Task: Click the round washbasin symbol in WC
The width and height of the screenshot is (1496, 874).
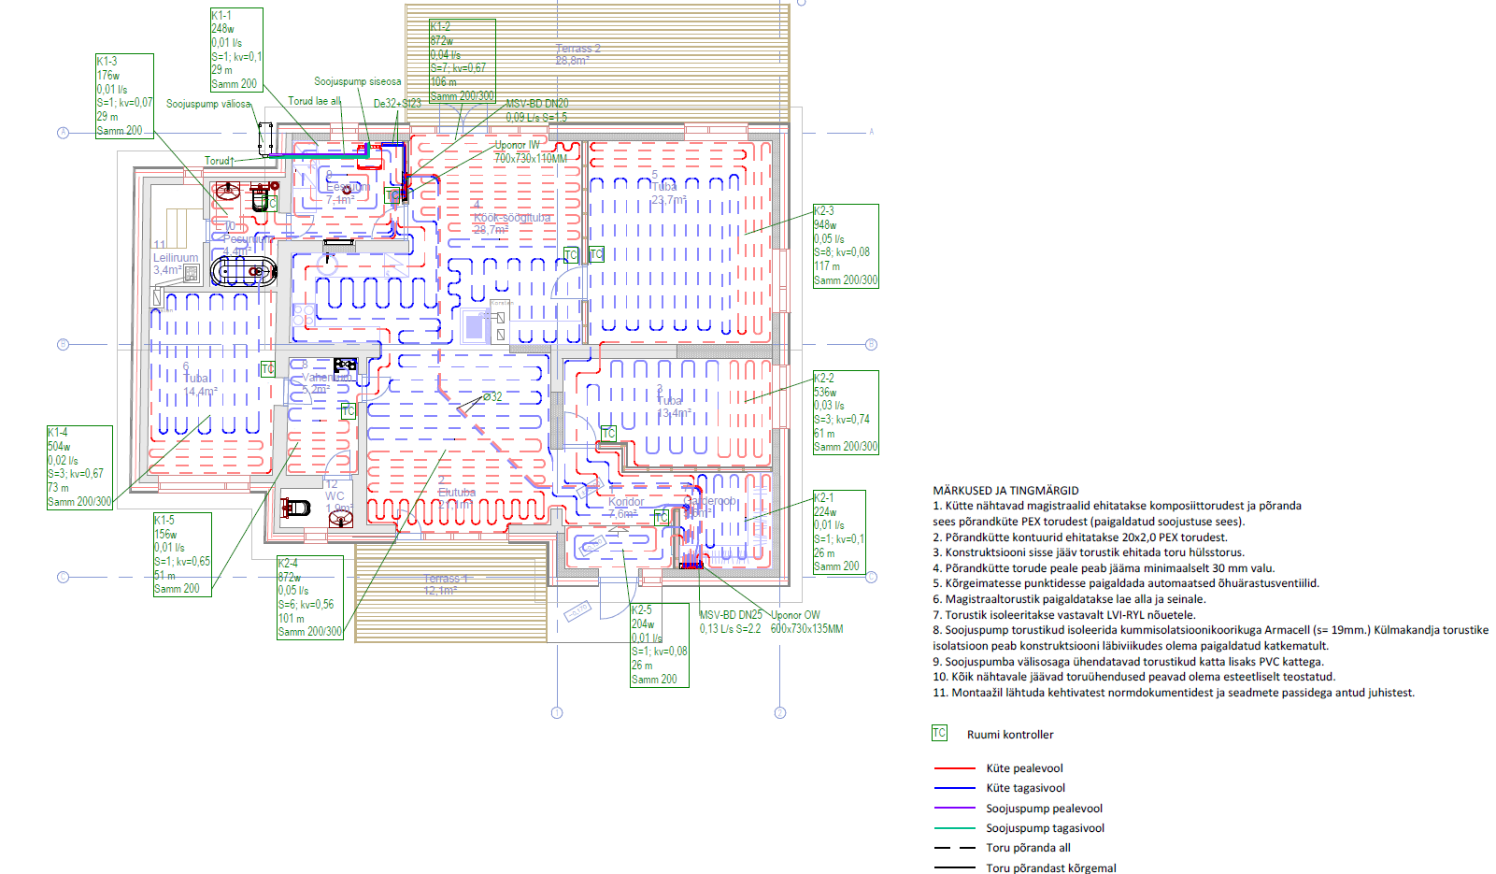Action: [341, 519]
